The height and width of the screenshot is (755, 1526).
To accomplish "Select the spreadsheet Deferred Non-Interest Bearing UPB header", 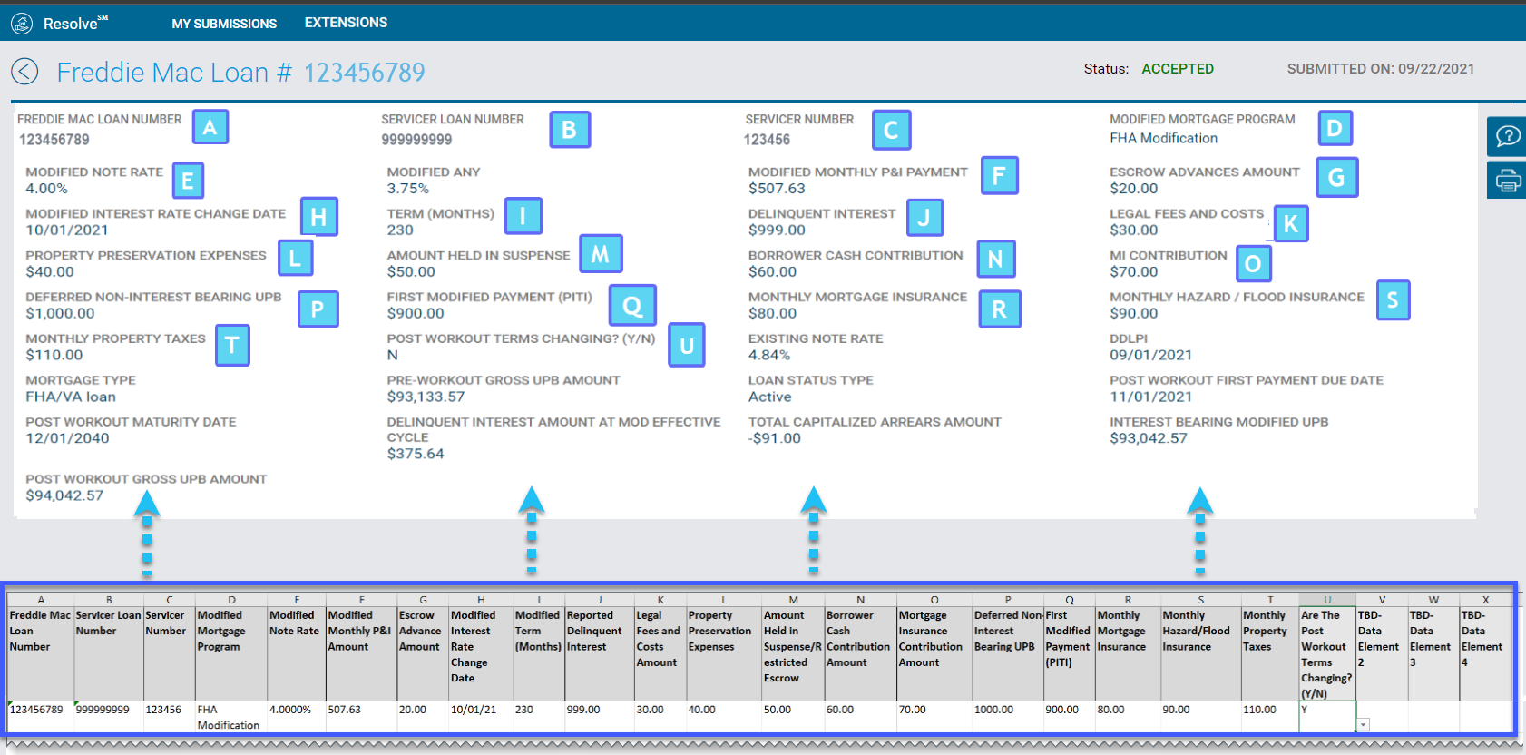I will (x=1008, y=653).
